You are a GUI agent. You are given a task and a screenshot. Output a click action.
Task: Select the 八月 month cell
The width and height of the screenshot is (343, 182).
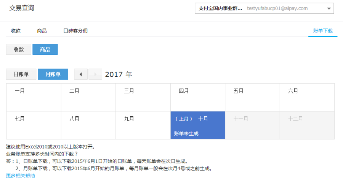click(x=88, y=125)
